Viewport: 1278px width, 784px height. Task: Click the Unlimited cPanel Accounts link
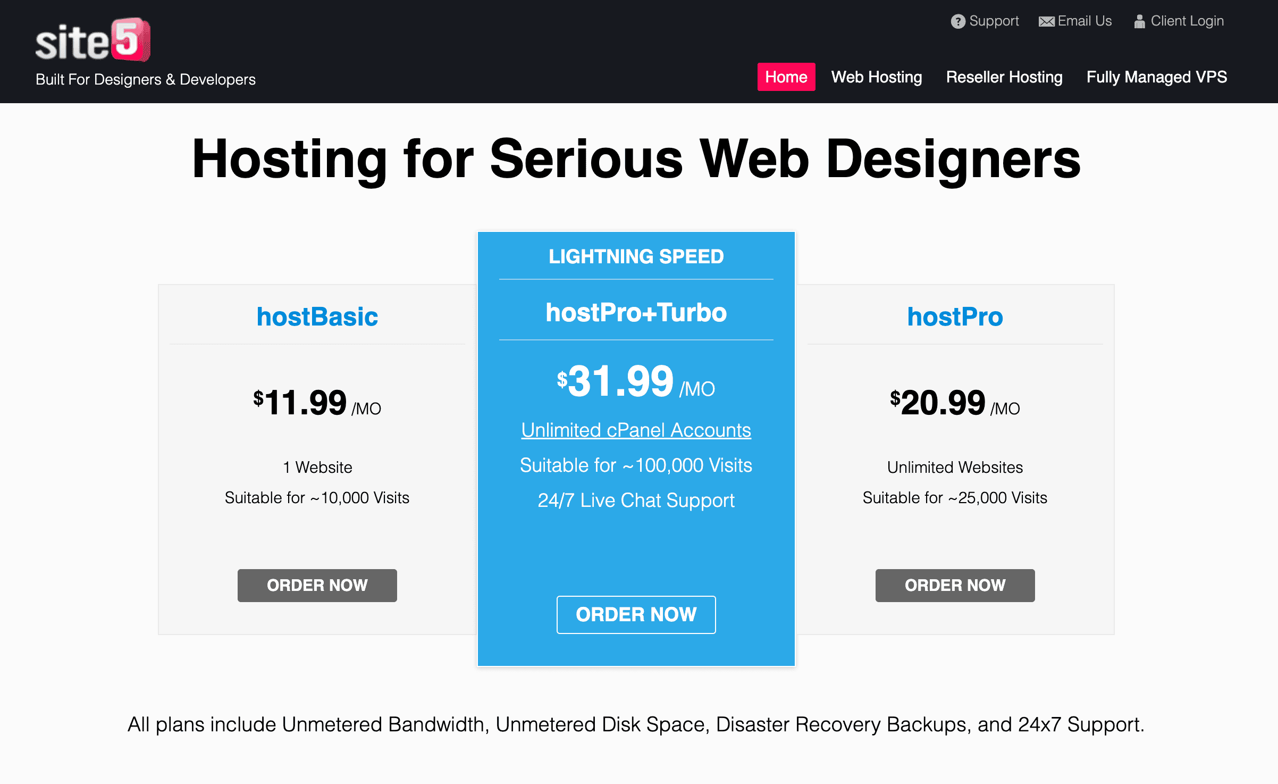click(636, 430)
